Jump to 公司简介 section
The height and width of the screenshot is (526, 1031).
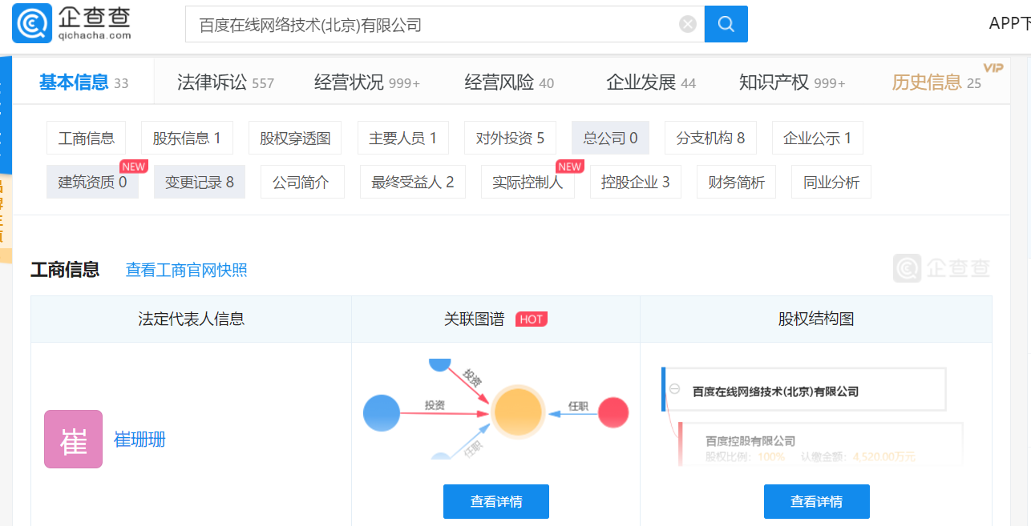click(x=301, y=182)
